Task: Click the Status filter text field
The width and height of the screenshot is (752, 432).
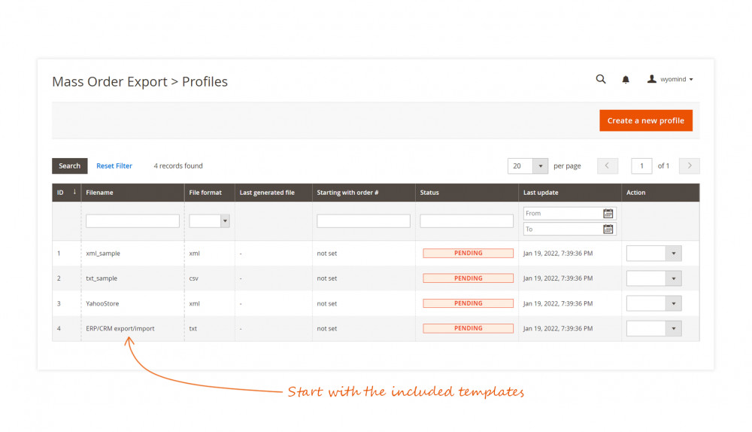Action: 466,221
